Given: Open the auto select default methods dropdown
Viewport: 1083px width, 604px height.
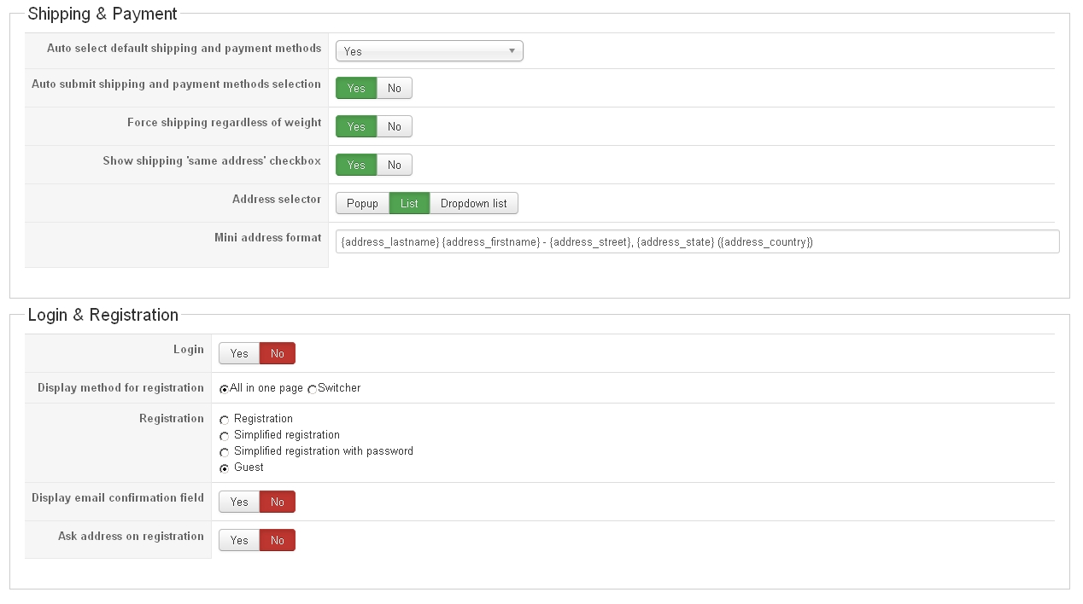Looking at the screenshot, I should pyautogui.click(x=429, y=51).
